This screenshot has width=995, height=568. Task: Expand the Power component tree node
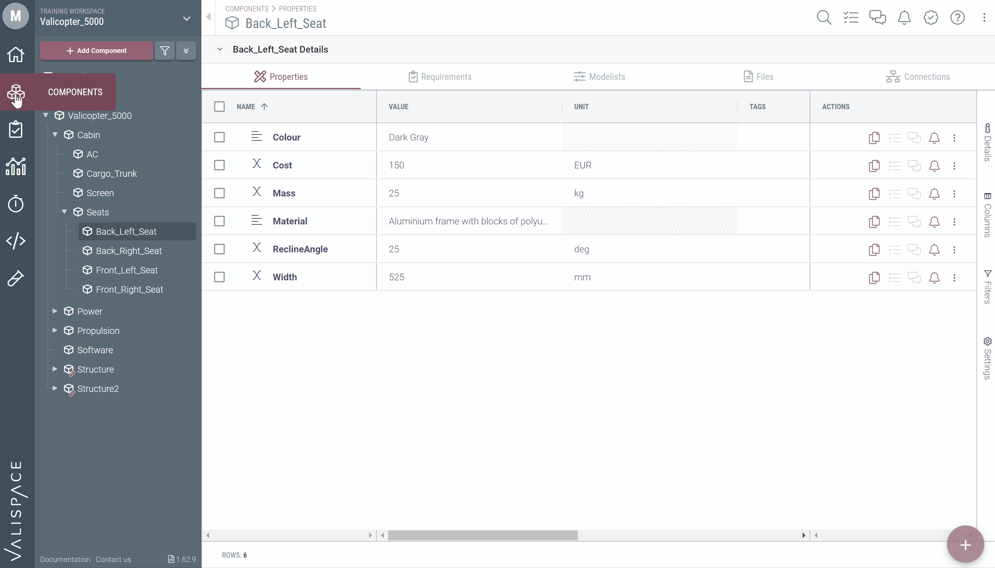coord(55,311)
